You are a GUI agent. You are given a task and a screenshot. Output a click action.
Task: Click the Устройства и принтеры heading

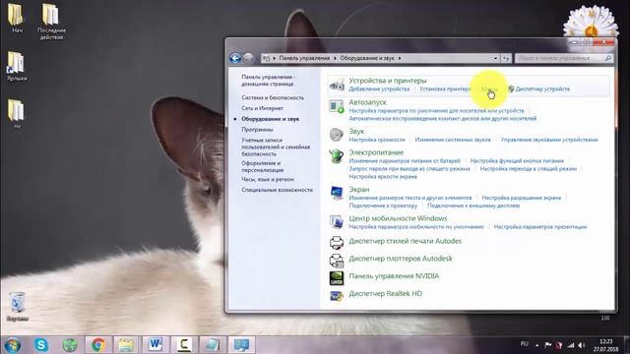tap(387, 81)
